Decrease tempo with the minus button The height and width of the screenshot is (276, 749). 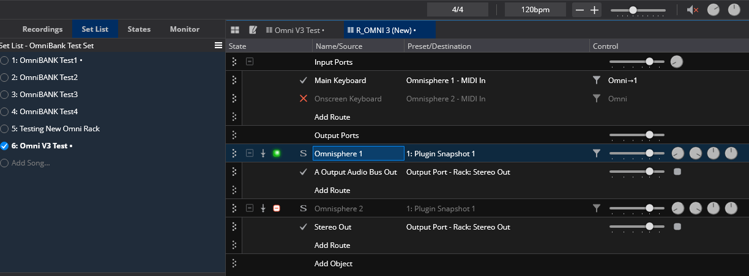pyautogui.click(x=579, y=10)
